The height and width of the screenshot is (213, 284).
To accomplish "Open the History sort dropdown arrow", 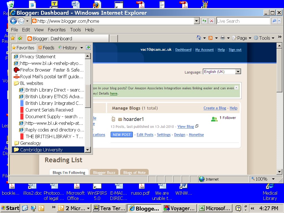I will point(82,48).
